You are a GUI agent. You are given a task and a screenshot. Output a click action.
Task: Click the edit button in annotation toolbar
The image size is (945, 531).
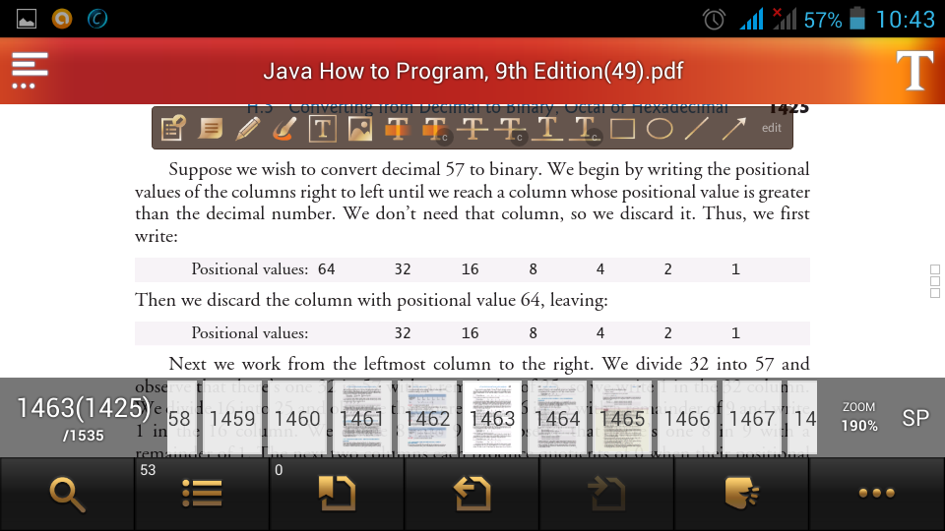tap(772, 128)
